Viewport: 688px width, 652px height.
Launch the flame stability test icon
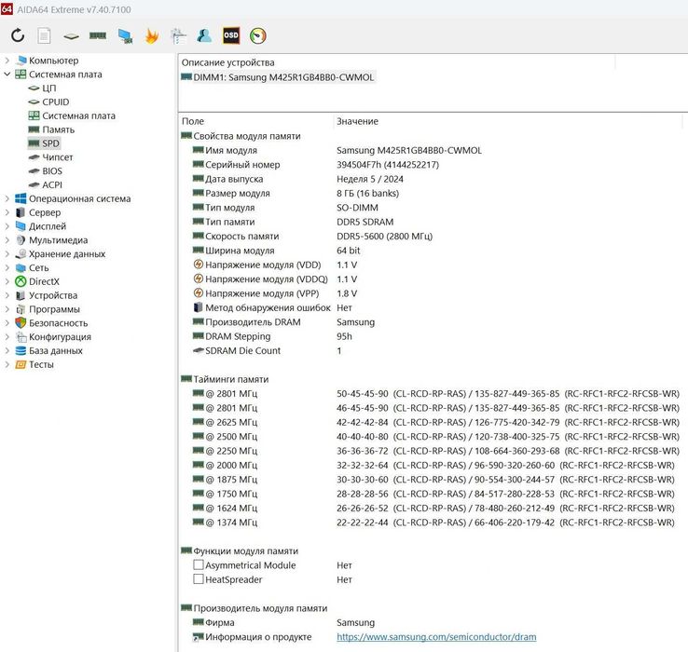pyautogui.click(x=152, y=36)
